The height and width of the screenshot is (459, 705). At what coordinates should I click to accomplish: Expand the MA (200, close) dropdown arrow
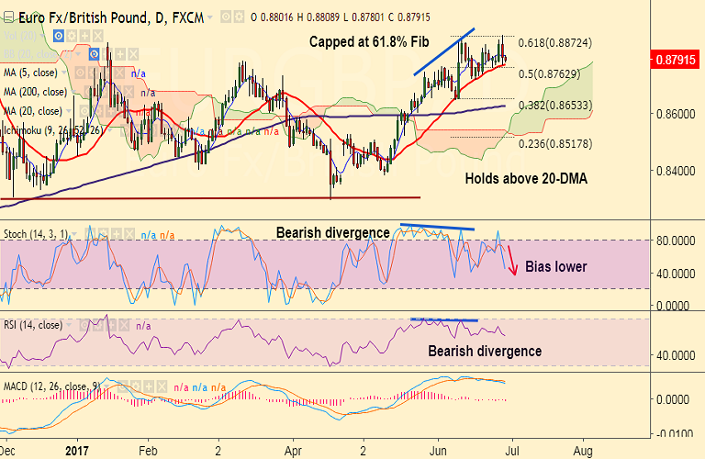(73, 92)
